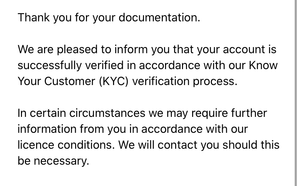Click the vertical scrollbar on right edge
This screenshot has height=186, width=299.
[296, 93]
